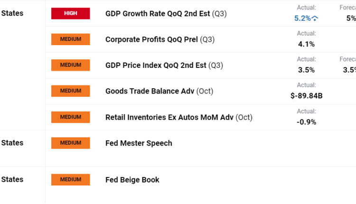Click the upward revision arrow beside 5.2%
Viewport: 356px width, 204px height.
315,19
